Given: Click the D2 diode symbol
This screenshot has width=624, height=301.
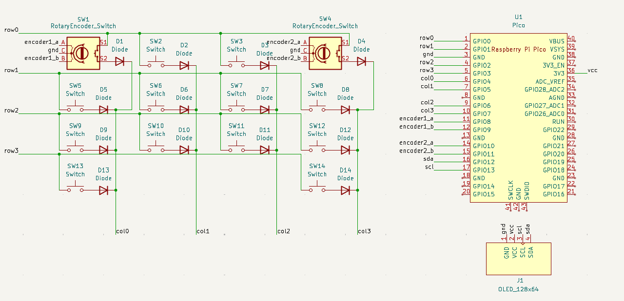Looking at the screenshot, I should click(184, 65).
